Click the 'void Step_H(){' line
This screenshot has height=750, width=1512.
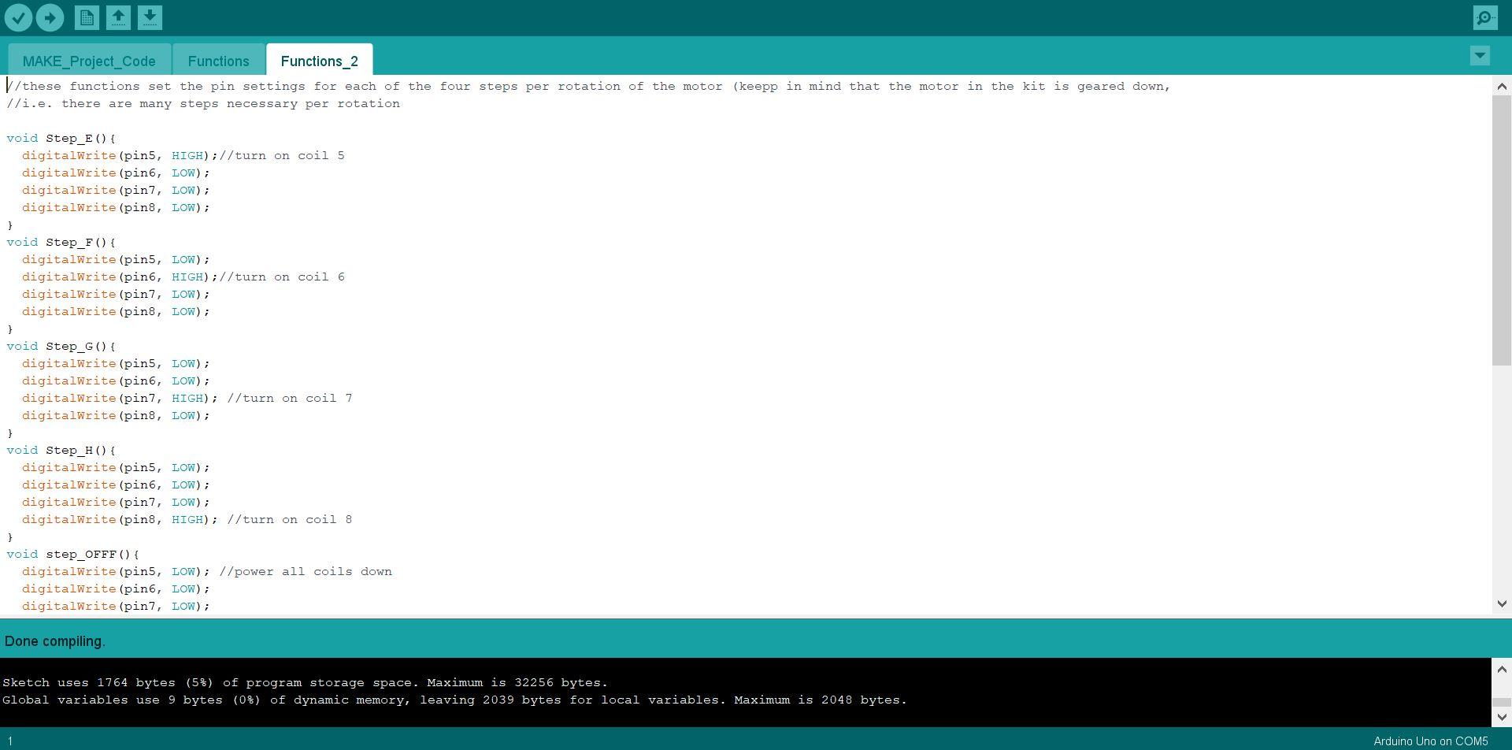point(61,450)
